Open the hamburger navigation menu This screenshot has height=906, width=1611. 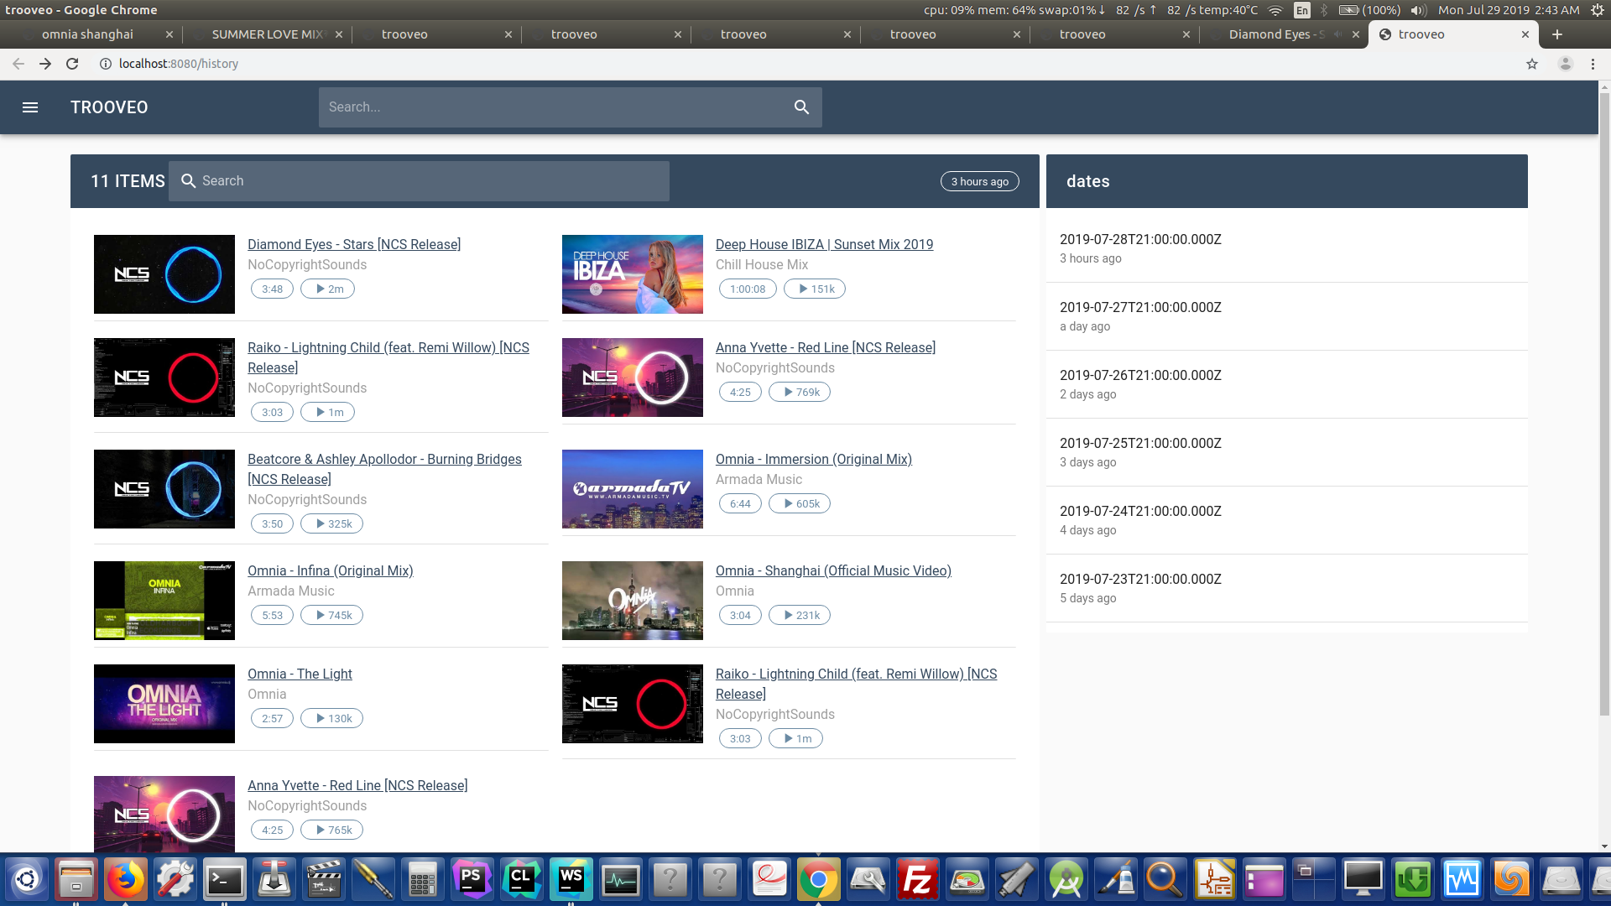(30, 107)
